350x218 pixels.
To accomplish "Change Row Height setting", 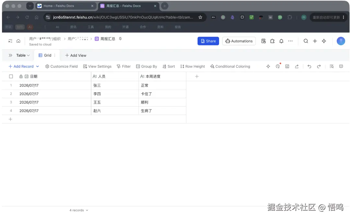I will (x=192, y=66).
